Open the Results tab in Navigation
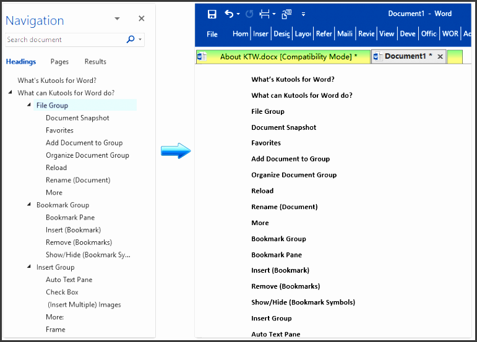 (95, 62)
